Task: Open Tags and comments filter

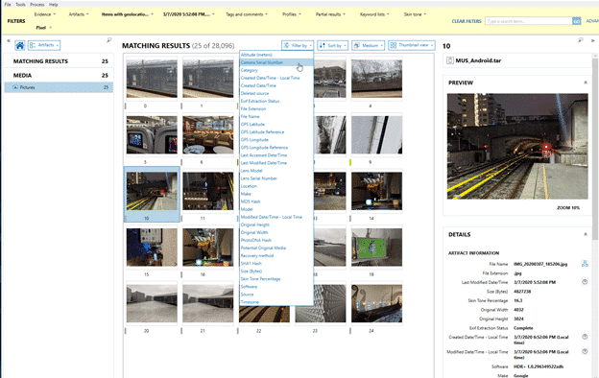Action: tap(247, 14)
